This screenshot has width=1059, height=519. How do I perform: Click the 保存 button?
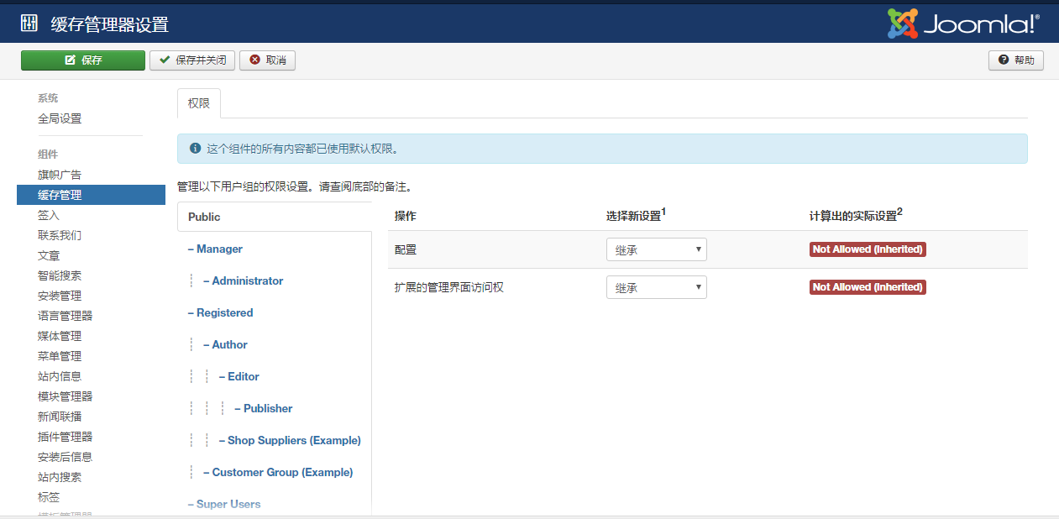click(x=82, y=60)
